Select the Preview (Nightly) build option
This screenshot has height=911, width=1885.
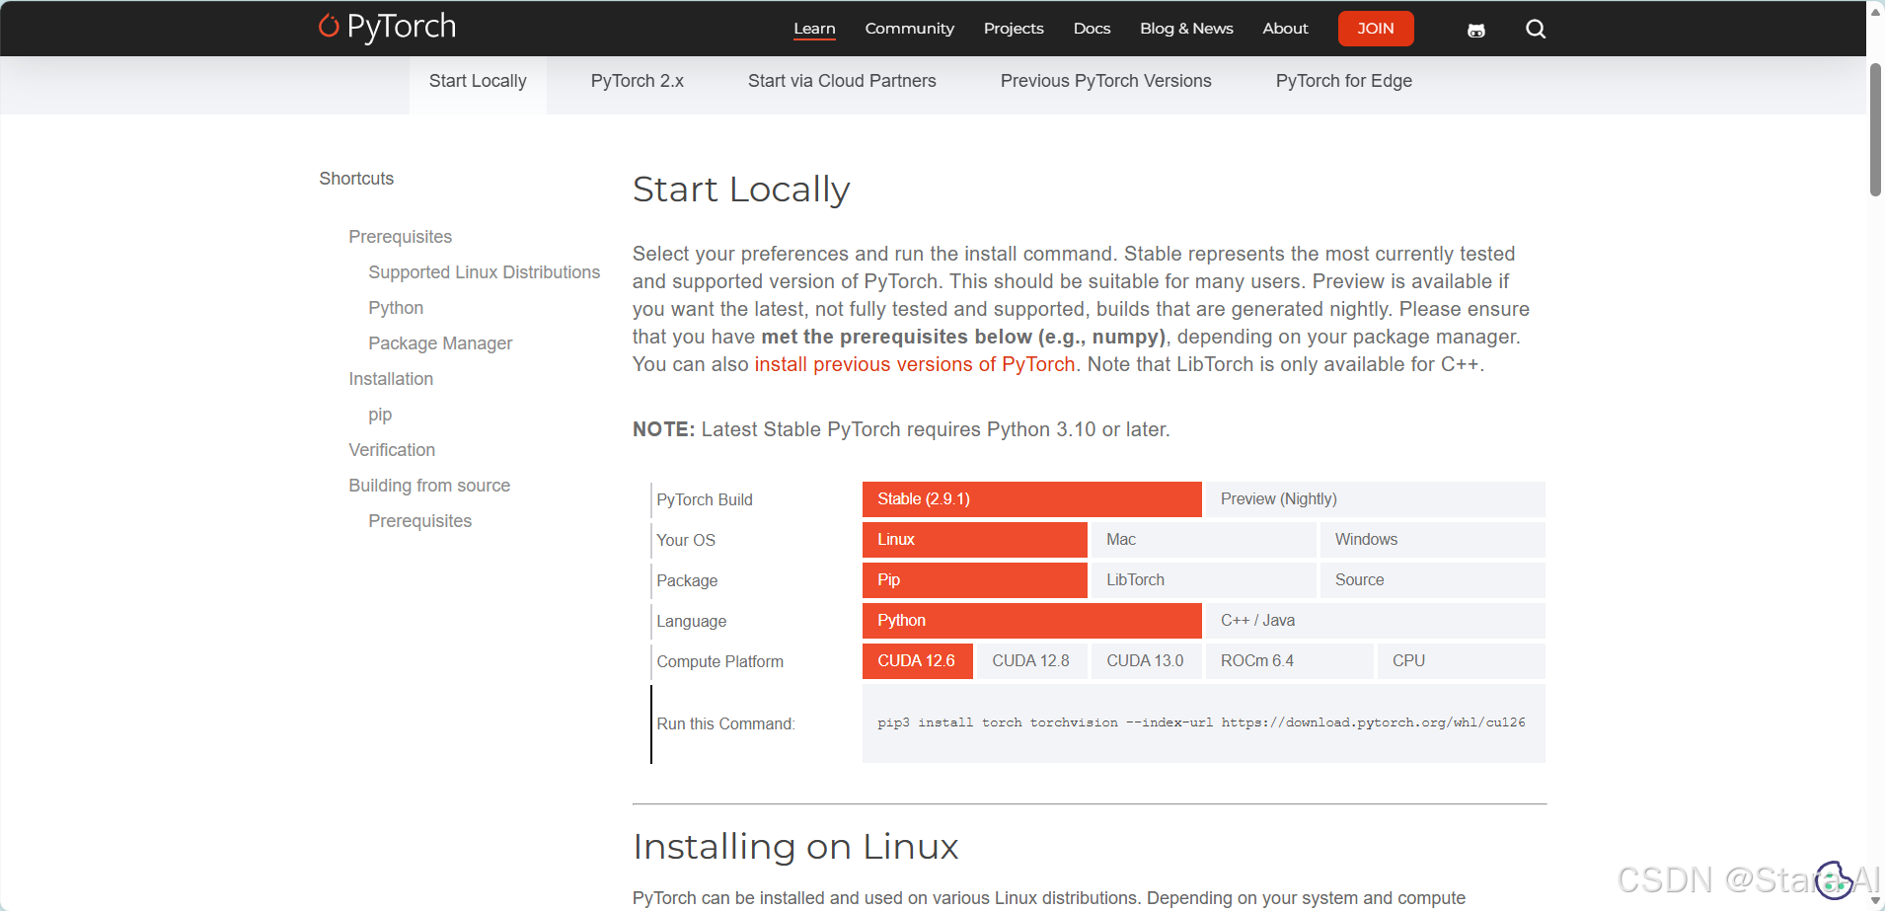click(x=1375, y=499)
